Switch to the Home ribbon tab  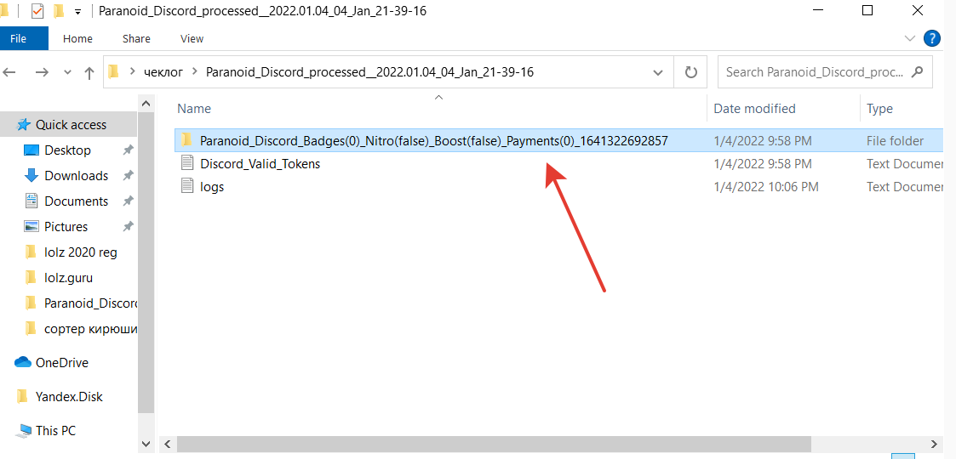pyautogui.click(x=77, y=38)
